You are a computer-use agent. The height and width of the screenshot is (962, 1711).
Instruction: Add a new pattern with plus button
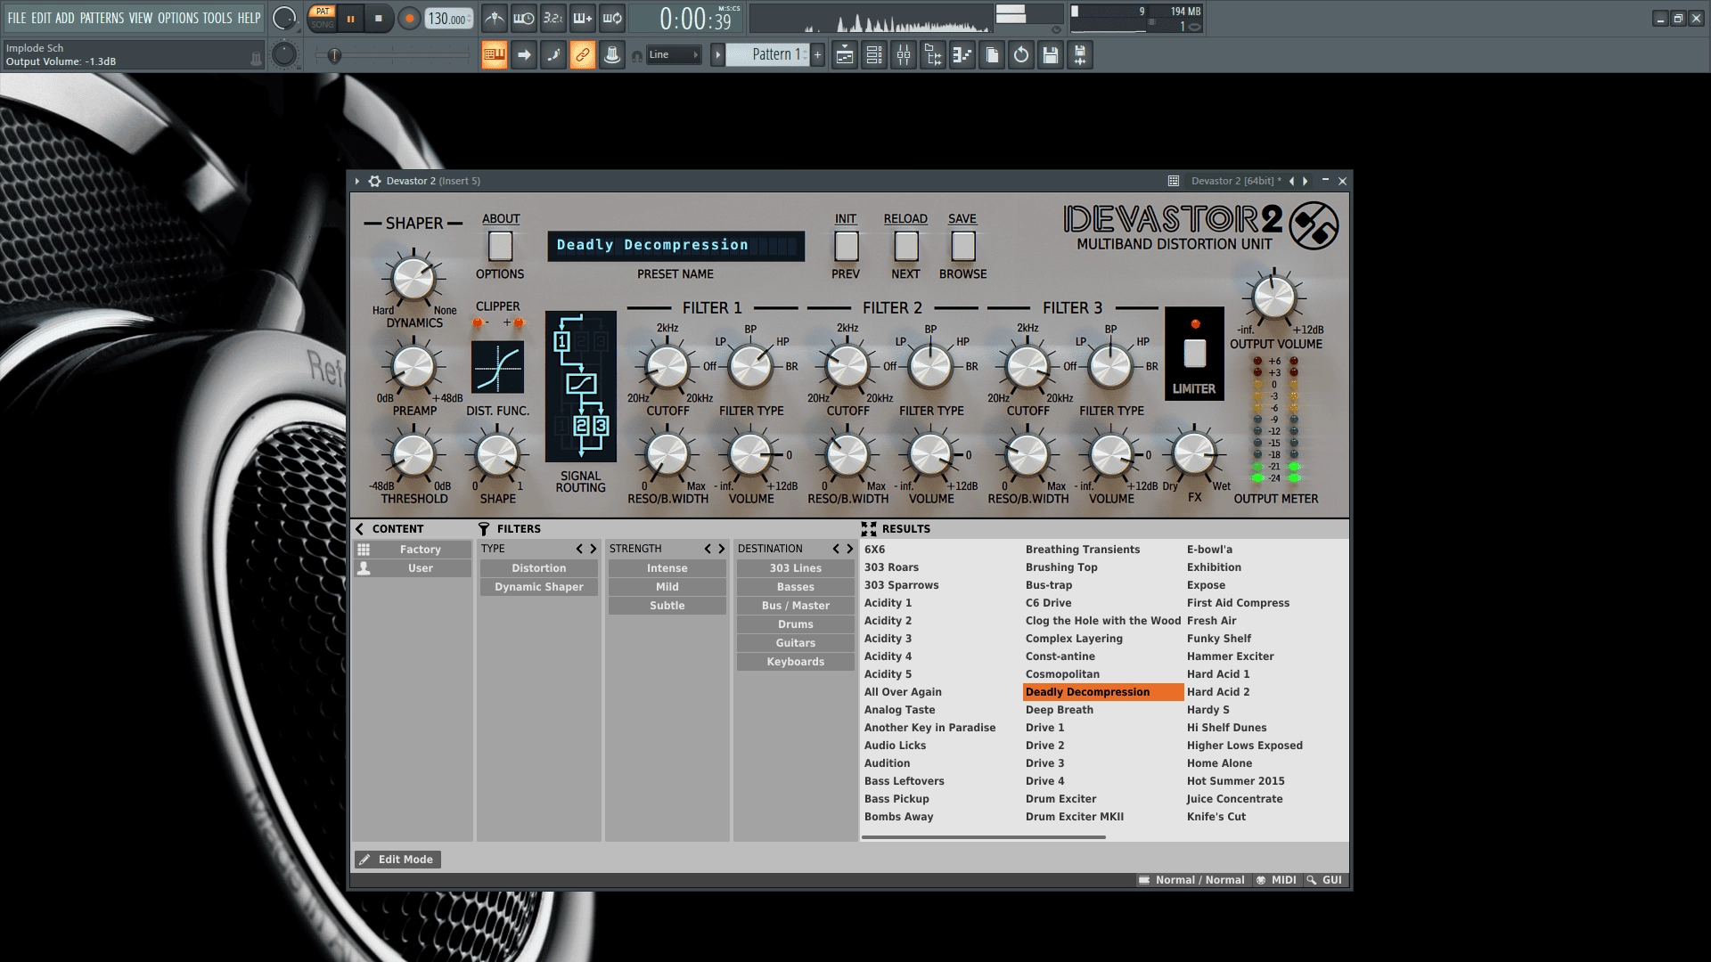coord(817,55)
